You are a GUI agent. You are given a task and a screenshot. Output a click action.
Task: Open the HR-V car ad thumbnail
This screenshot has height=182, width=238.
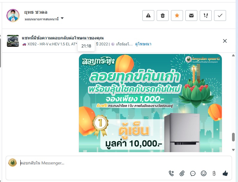[x=13, y=41]
